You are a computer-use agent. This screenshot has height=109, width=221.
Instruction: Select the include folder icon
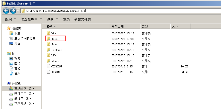tap(48, 50)
